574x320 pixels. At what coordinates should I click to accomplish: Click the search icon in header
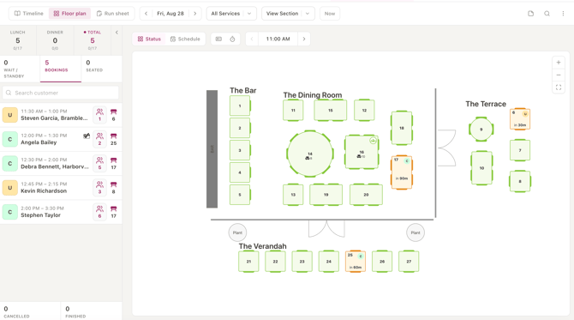pyautogui.click(x=547, y=14)
